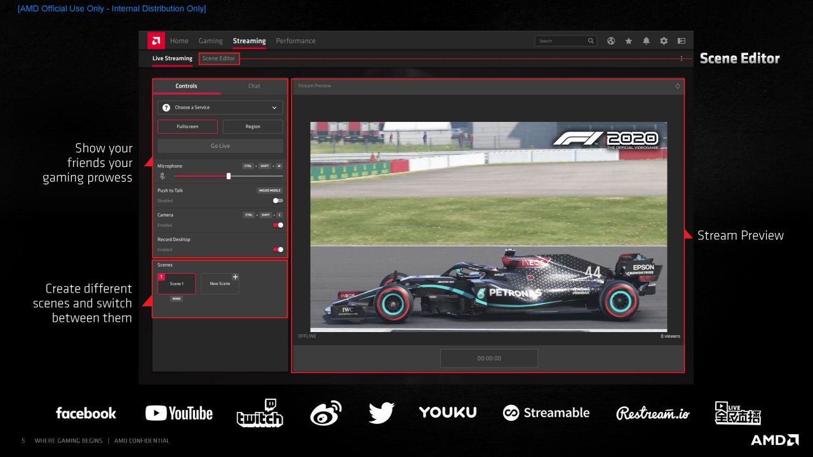Image resolution: width=813 pixels, height=457 pixels.
Task: Click the Microphone CTRL SHIFT M hotkey
Action: (x=262, y=166)
